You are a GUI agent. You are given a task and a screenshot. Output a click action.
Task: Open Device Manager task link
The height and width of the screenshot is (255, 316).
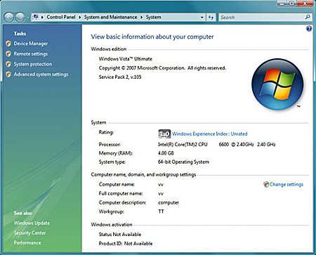click(31, 44)
